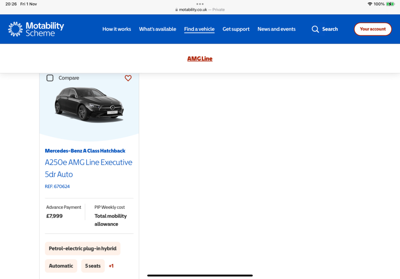Tap the three-dot multitasking indicator
The image size is (400, 279).
point(200,4)
